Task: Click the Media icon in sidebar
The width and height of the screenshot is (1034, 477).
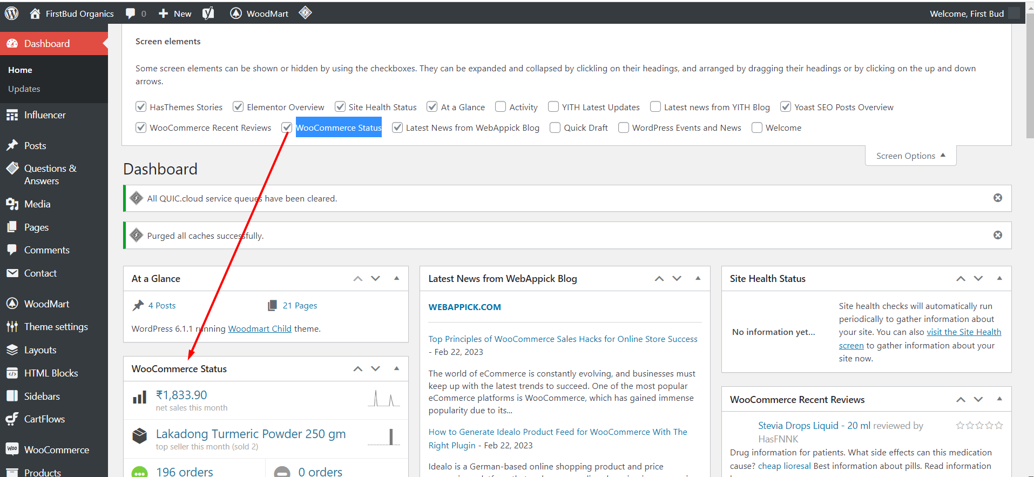Action: tap(12, 204)
